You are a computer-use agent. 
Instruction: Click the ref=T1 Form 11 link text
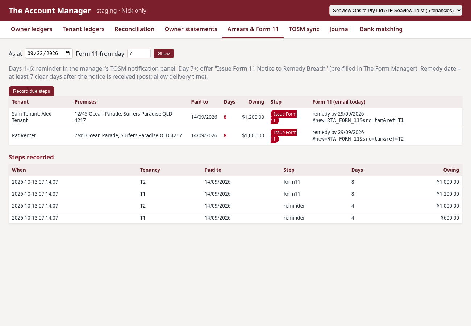358,120
